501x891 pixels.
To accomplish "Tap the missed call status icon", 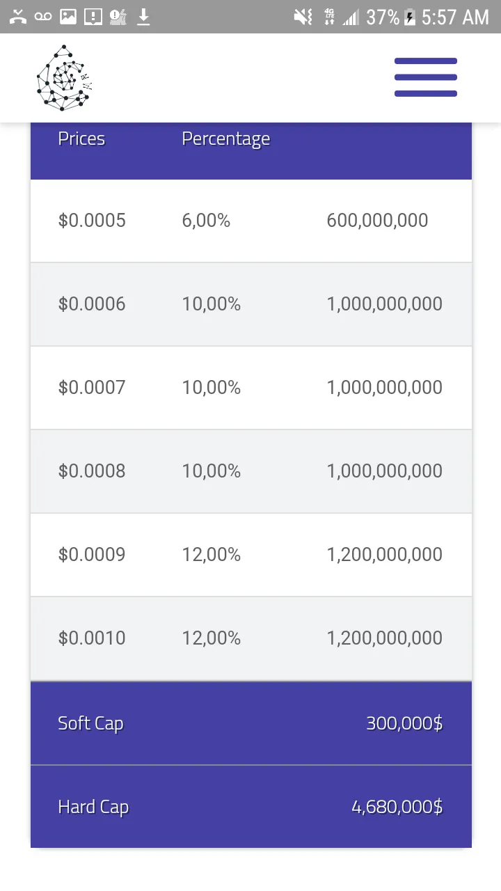I will [x=18, y=17].
